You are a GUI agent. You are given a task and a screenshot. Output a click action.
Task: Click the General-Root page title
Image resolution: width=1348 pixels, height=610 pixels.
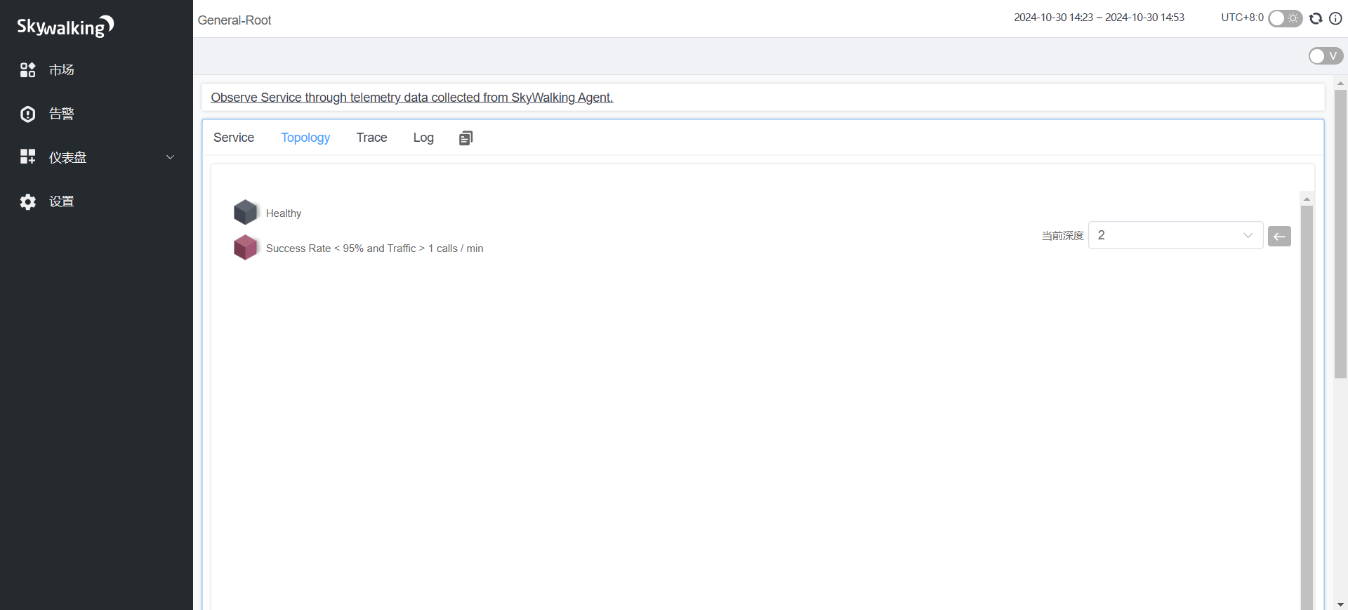(x=234, y=20)
